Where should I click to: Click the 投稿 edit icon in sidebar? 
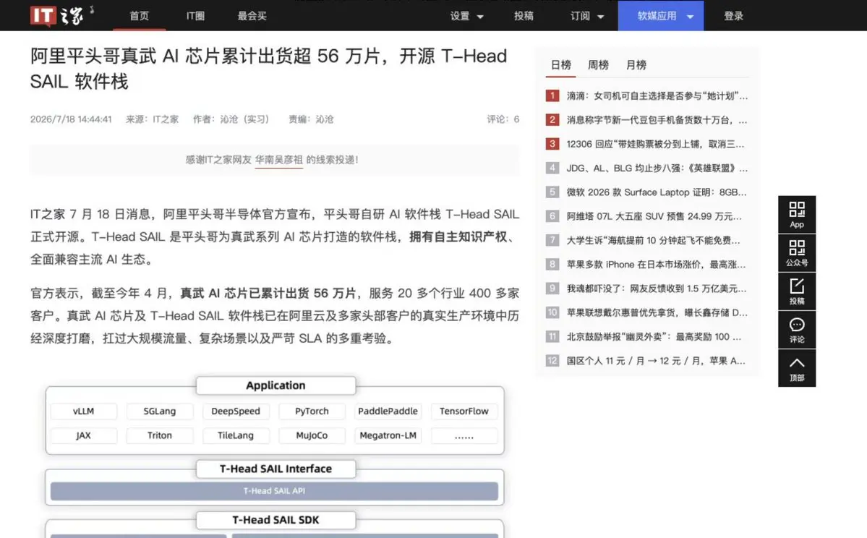click(x=796, y=291)
